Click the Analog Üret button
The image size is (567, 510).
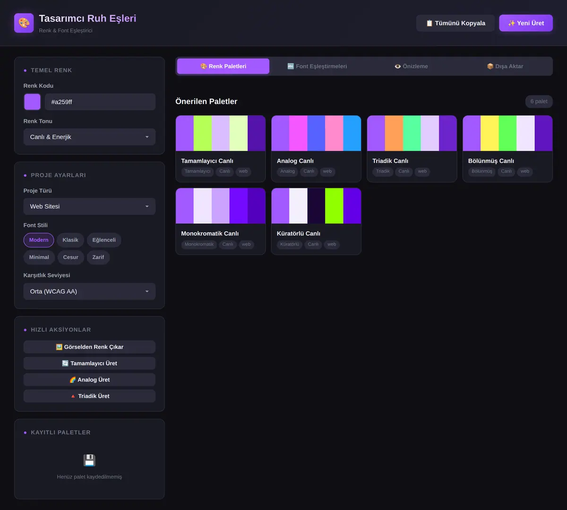[89, 380]
